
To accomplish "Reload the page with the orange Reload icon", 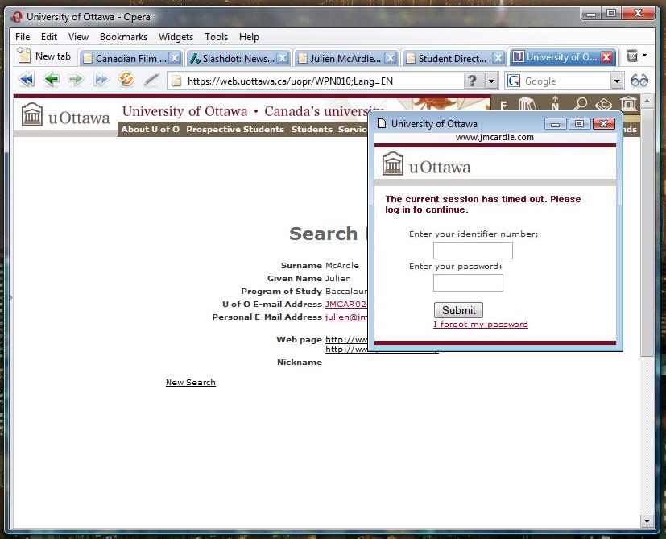I will 126,80.
